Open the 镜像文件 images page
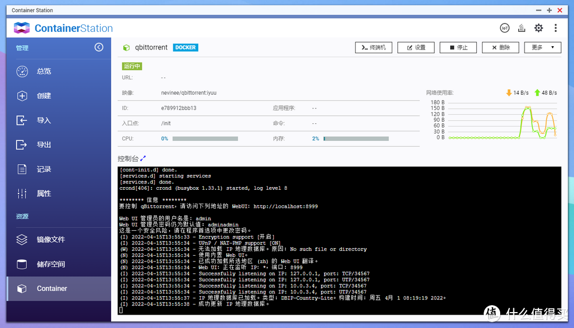Screen dimensions: 574x328 [x=58, y=240]
